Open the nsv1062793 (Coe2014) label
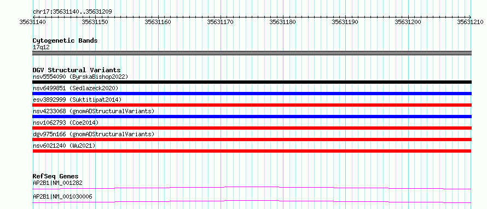This screenshot has height=209, width=487. click(66, 123)
